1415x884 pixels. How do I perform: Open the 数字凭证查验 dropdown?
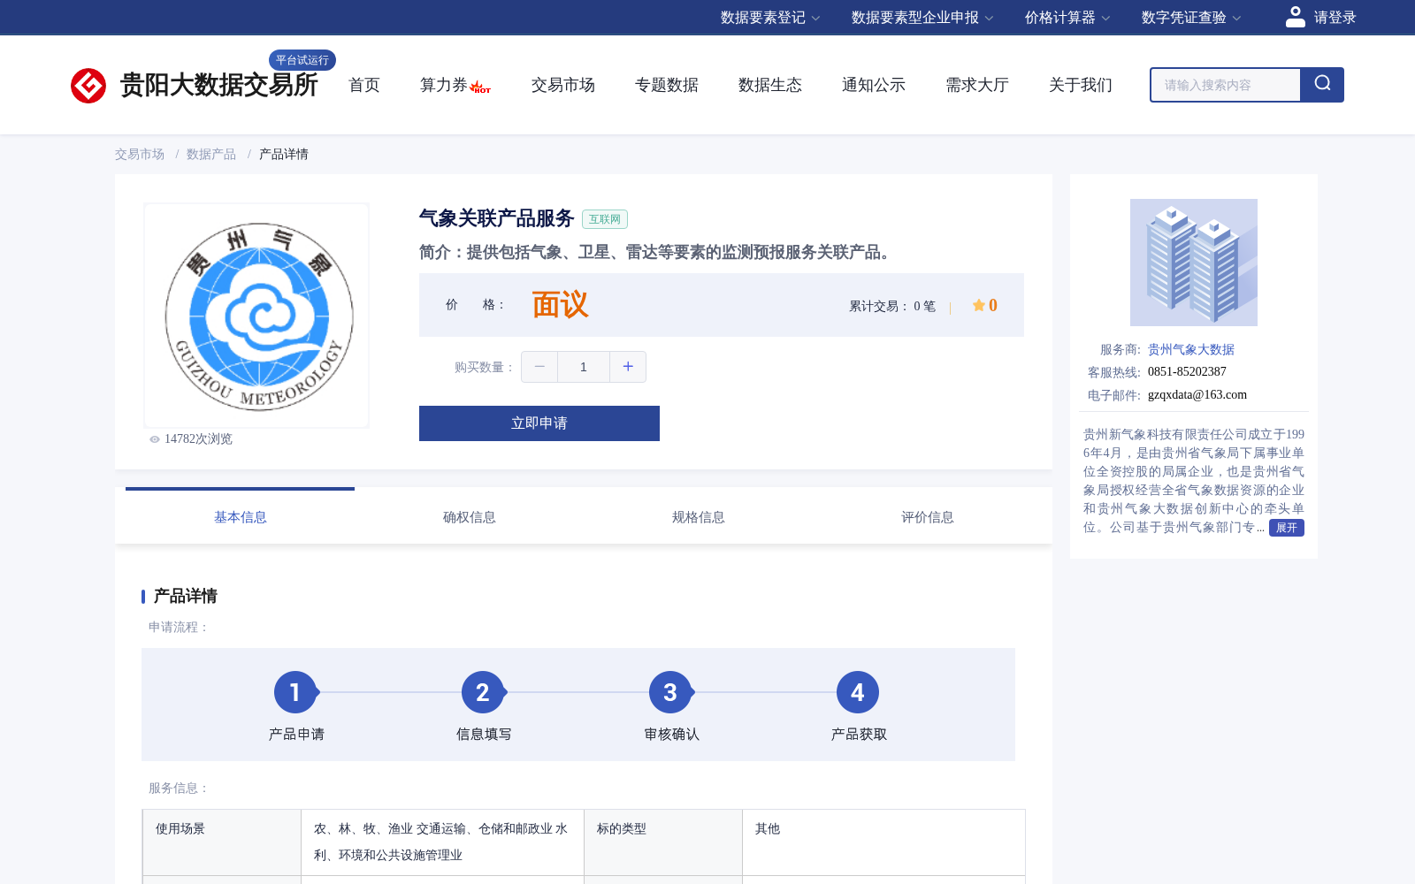tap(1191, 18)
